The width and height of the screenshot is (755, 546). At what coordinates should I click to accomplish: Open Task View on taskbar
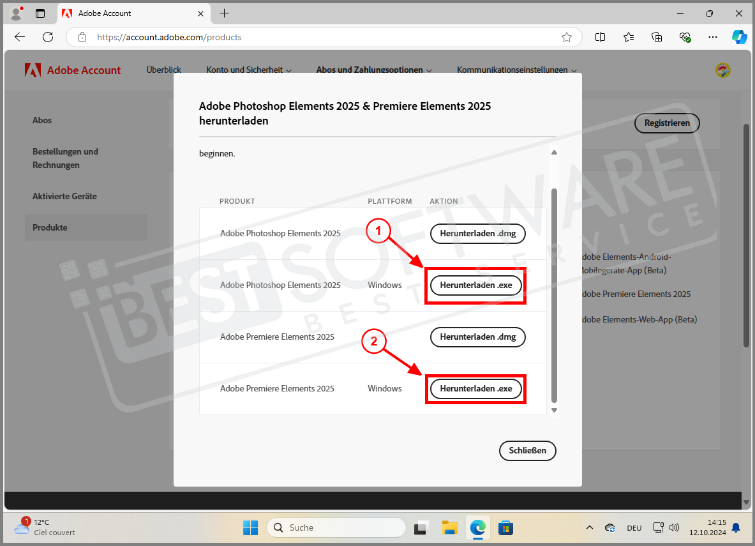coord(421,527)
